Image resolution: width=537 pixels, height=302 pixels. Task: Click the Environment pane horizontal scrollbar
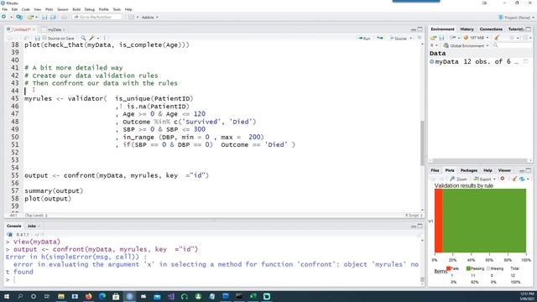[x=480, y=160]
